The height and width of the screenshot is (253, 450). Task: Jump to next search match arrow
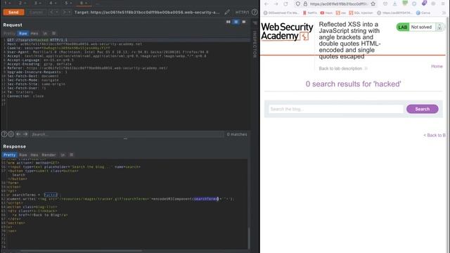click(25, 134)
